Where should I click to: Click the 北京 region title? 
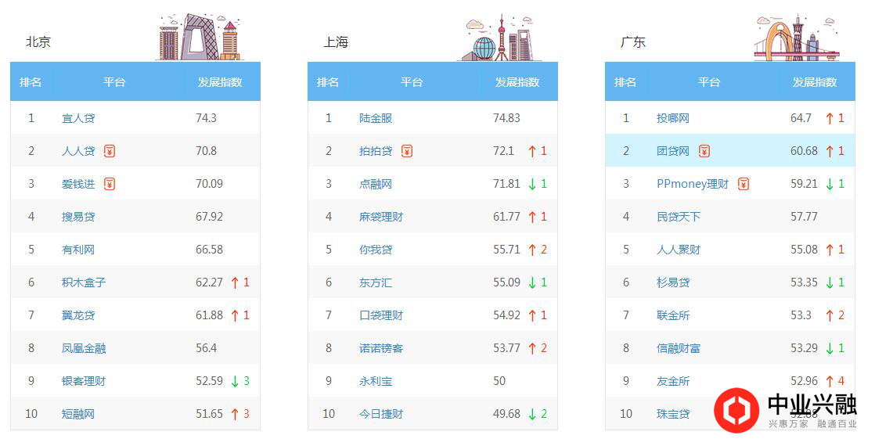tap(38, 42)
